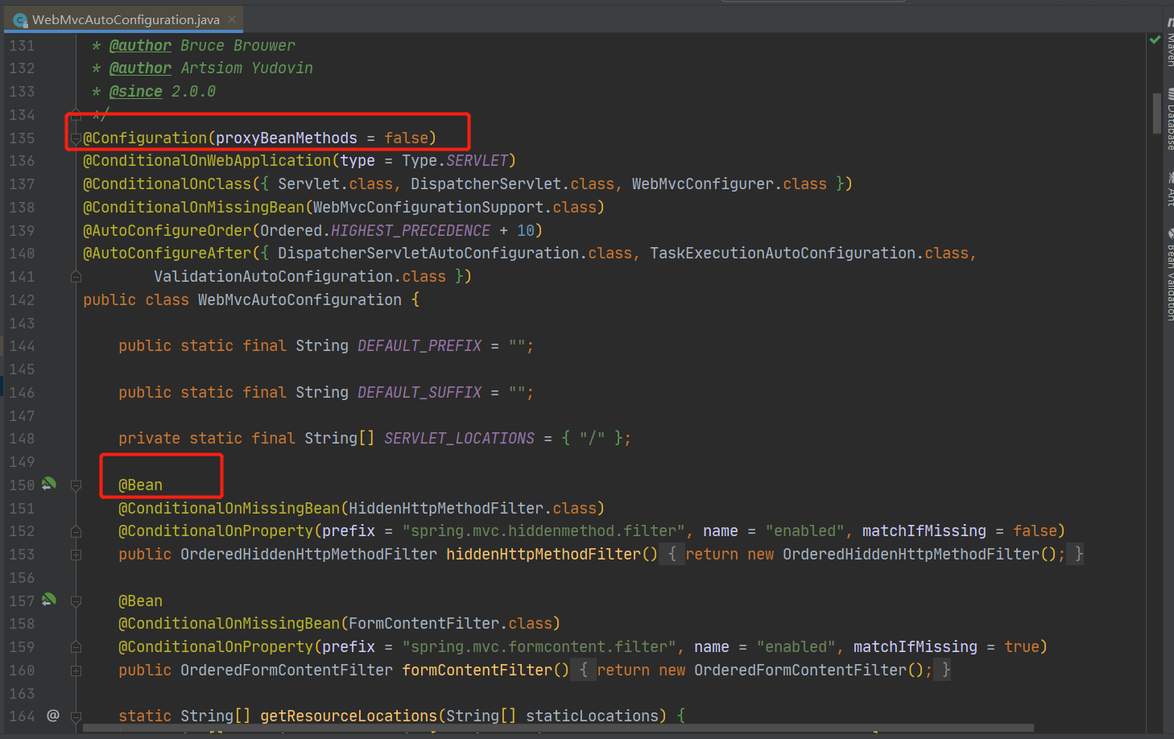Click the DEFAULT_PREFIX constant name
Screen dimensions: 1174x739
click(x=420, y=345)
